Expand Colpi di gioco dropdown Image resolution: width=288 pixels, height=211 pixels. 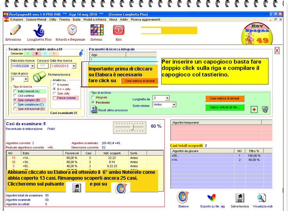pyautogui.click(x=26, y=79)
